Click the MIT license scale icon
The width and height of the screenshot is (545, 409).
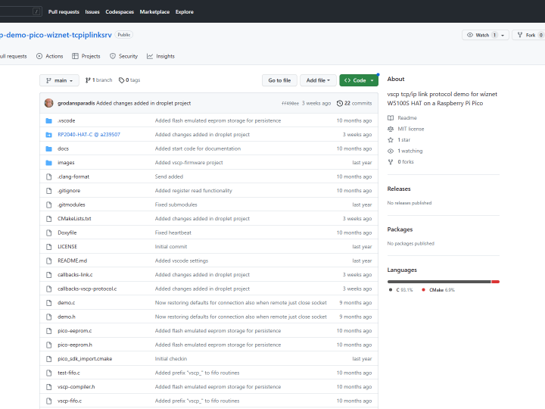391,129
